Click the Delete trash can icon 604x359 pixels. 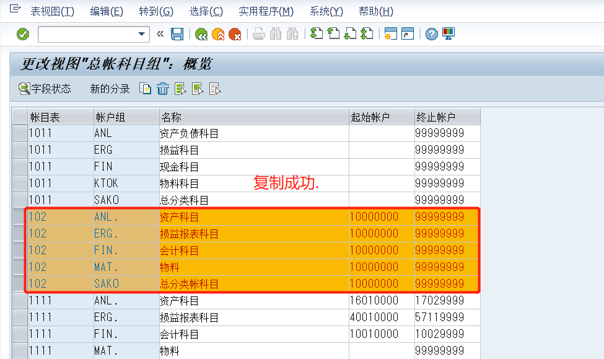(x=163, y=89)
